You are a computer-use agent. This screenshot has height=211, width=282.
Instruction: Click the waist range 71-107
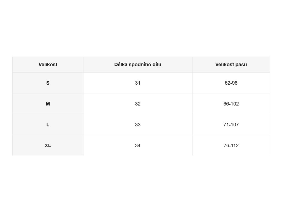(x=231, y=124)
